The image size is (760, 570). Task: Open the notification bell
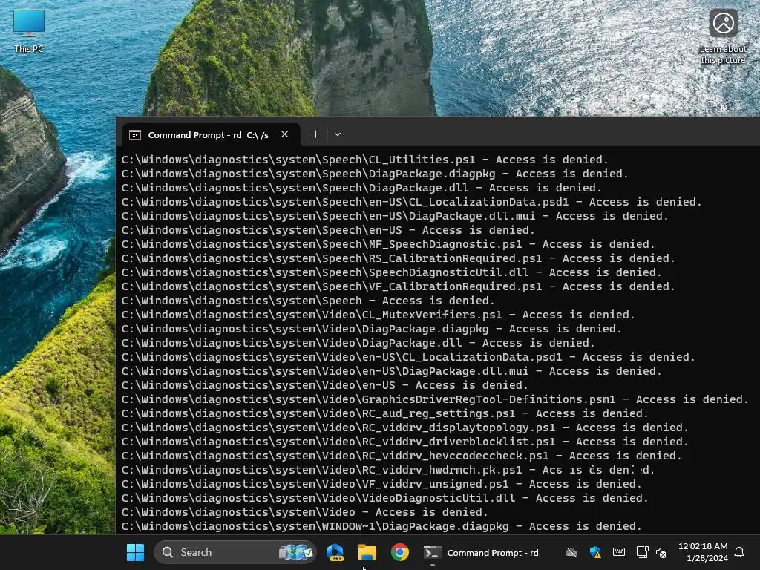(x=739, y=552)
